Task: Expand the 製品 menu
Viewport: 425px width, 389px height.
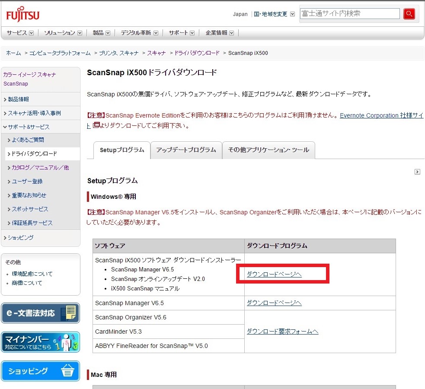Action: click(x=101, y=33)
